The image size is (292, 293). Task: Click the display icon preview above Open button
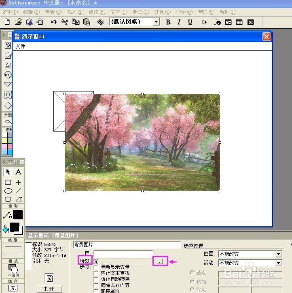coord(49,278)
